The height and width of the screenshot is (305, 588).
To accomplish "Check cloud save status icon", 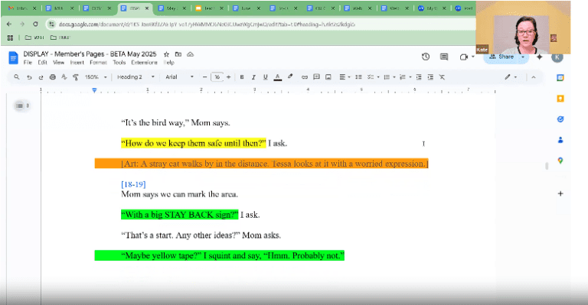I will point(190,54).
